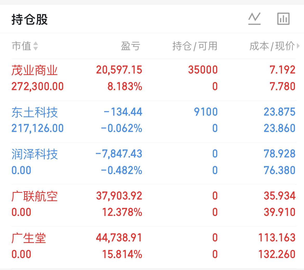This screenshot has width=304, height=270.
Task: Click the 持仓/可用 column header
Action: click(x=195, y=46)
